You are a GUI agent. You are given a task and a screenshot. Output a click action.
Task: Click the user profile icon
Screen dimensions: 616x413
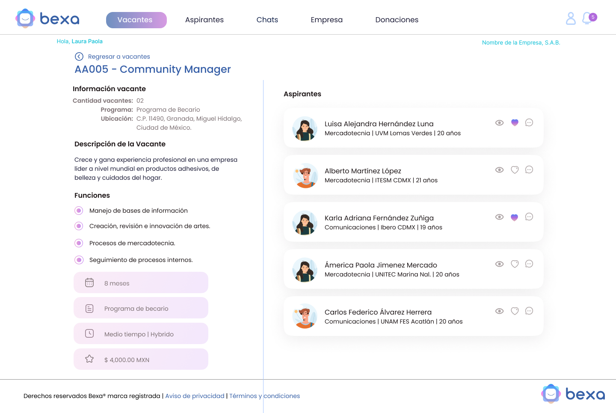571,18
